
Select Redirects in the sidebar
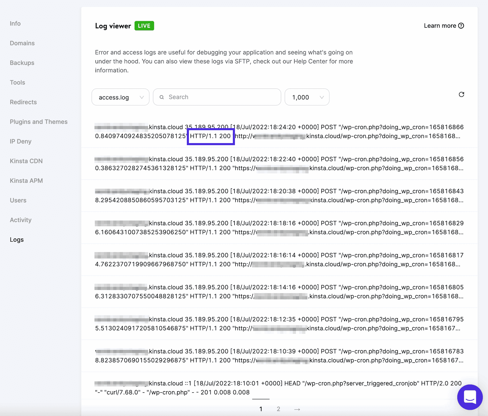click(23, 102)
